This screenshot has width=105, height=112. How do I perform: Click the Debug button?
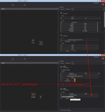pyautogui.click(x=69, y=110)
